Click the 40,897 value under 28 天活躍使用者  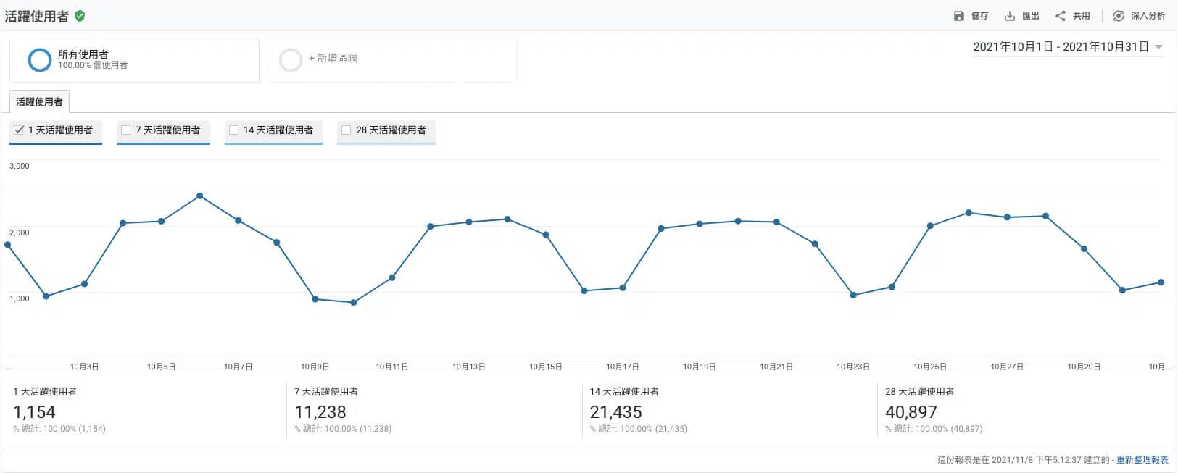911,412
